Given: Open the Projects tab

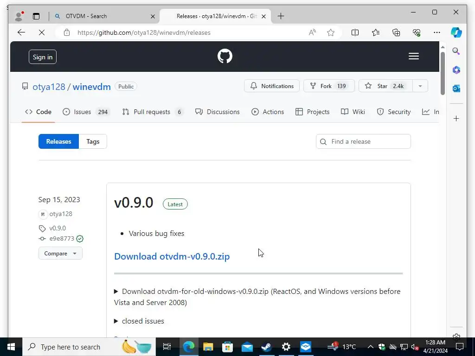Looking at the screenshot, I should tap(312, 112).
